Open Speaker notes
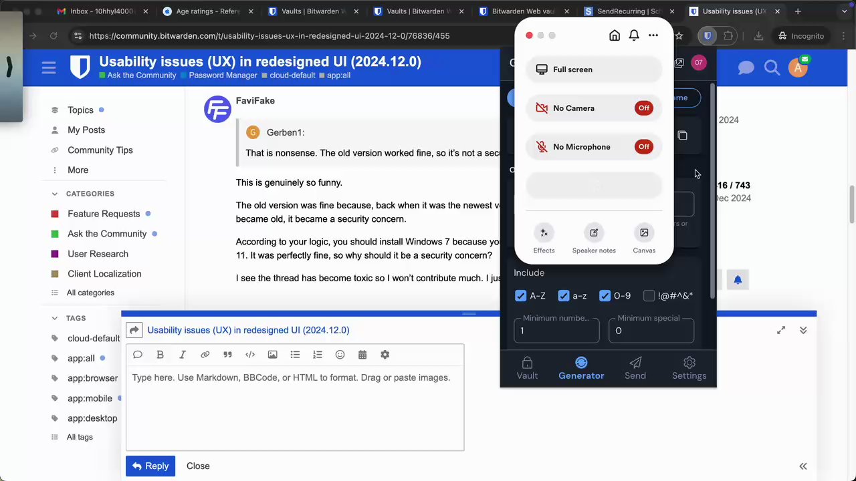 [x=594, y=239]
